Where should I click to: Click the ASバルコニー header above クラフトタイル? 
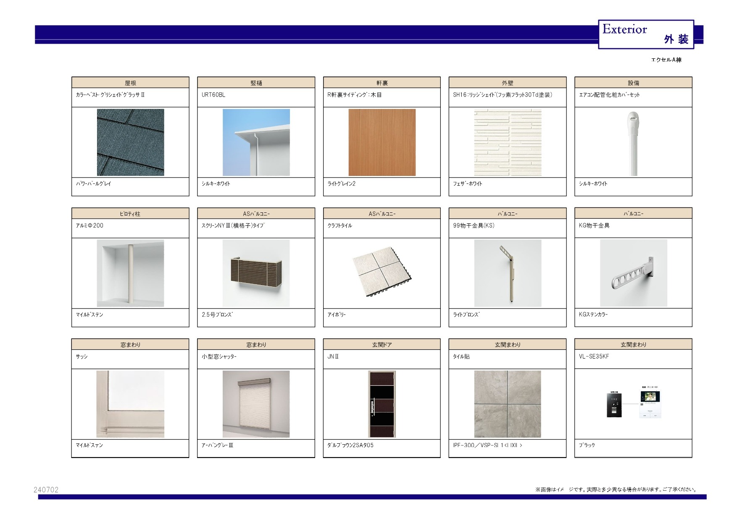tap(382, 213)
